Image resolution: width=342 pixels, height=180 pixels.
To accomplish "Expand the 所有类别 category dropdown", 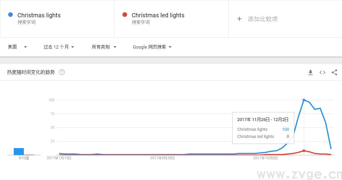I will (104, 47).
